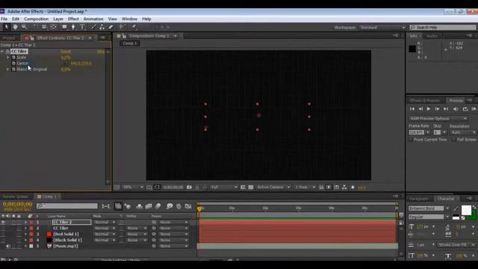The height and width of the screenshot is (269, 478).
Task: Toggle visibility of the CC Tiler 2 layer
Action: coord(3,223)
